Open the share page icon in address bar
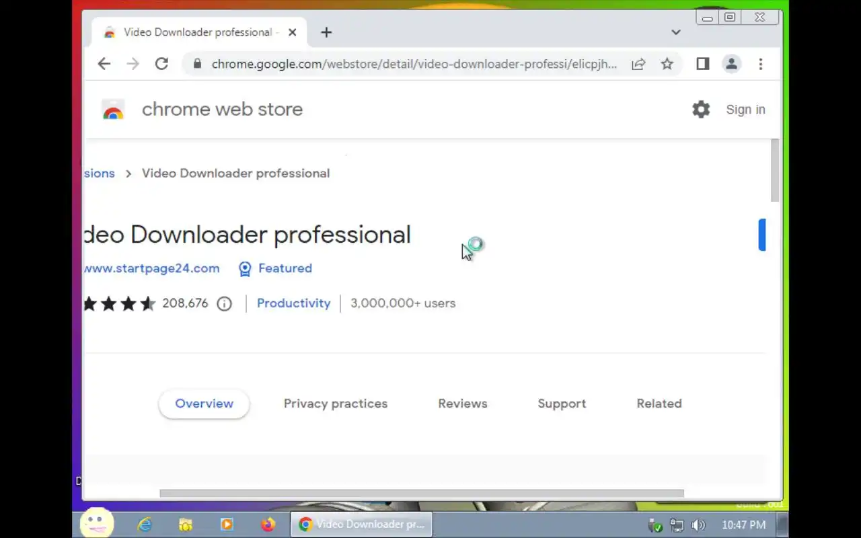861x538 pixels. 638,64
